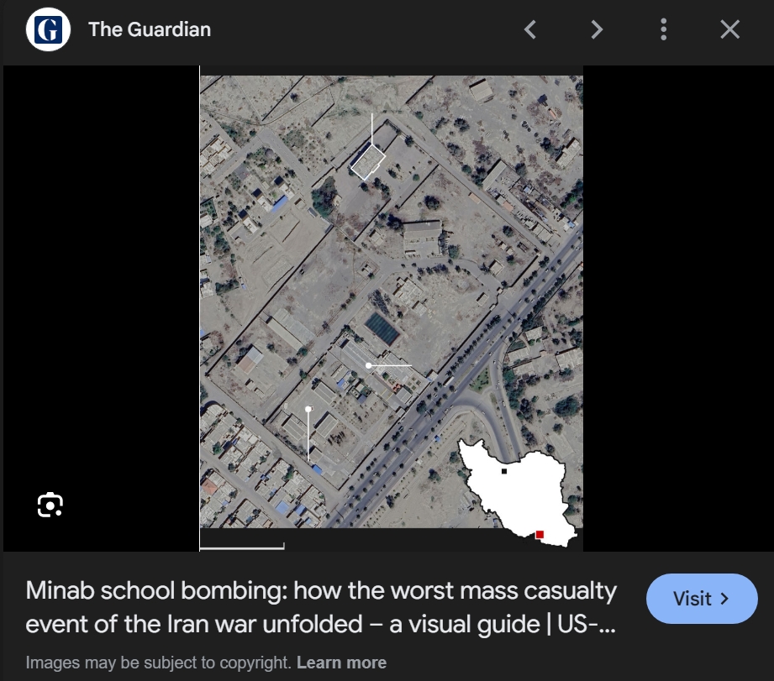Click The Guardian source name

[x=150, y=29]
